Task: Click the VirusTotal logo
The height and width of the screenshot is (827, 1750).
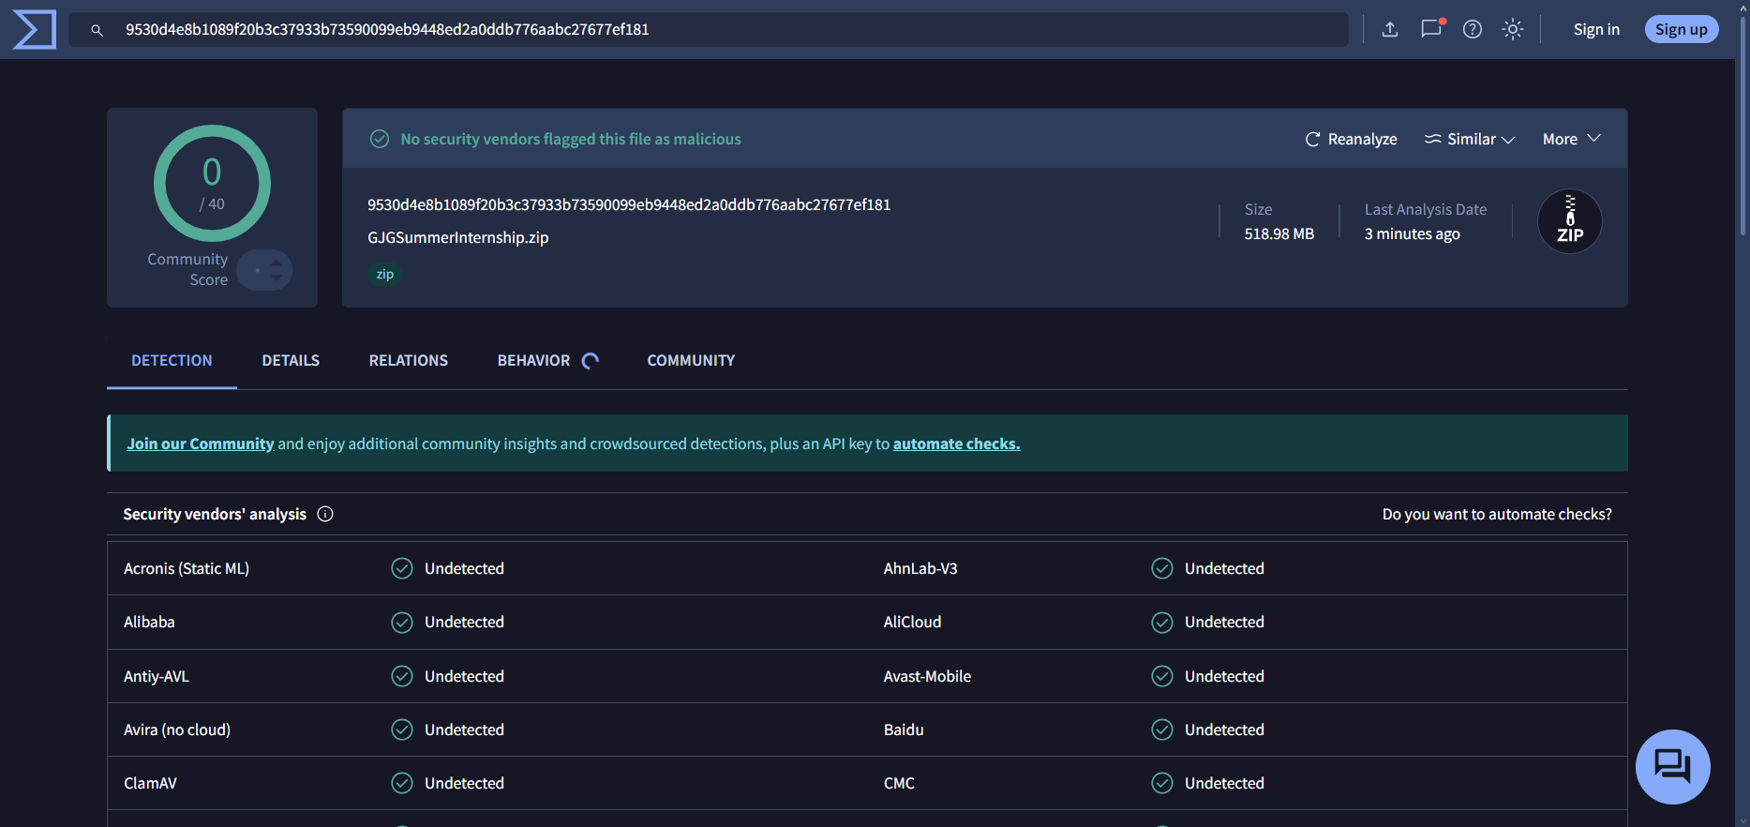Action: click(35, 29)
